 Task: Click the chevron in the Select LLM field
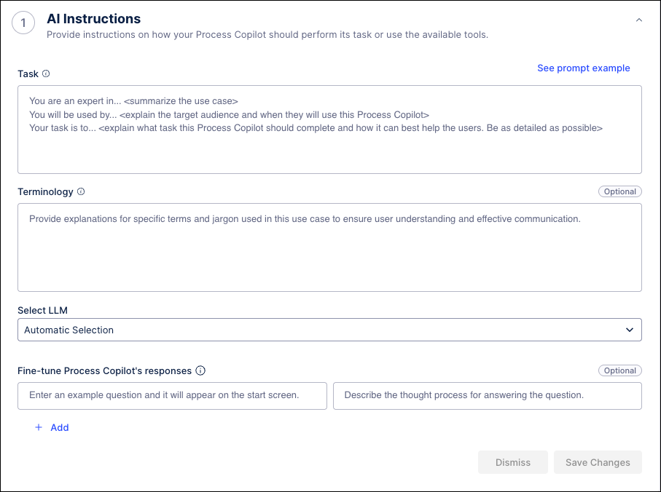coord(630,330)
